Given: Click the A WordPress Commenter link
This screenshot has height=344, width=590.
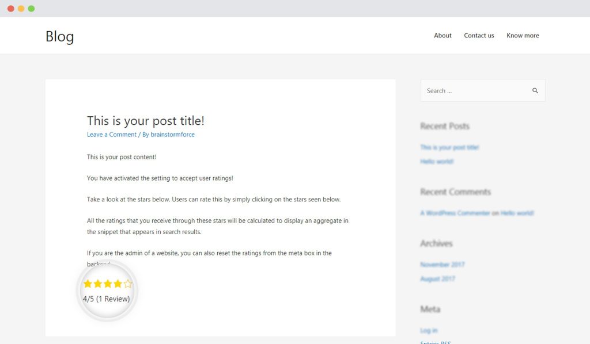Looking at the screenshot, I should point(455,213).
